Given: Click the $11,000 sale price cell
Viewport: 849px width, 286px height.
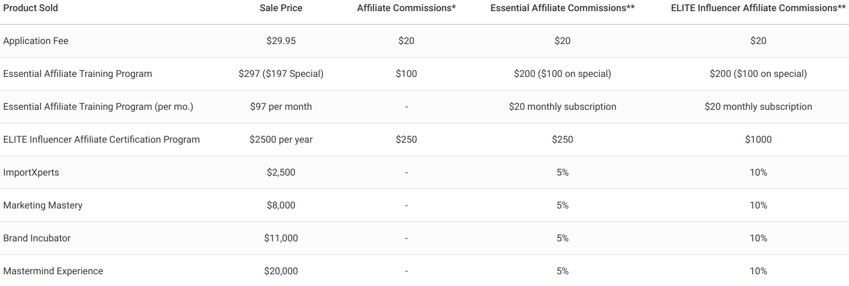Looking at the screenshot, I should pyautogui.click(x=281, y=238).
